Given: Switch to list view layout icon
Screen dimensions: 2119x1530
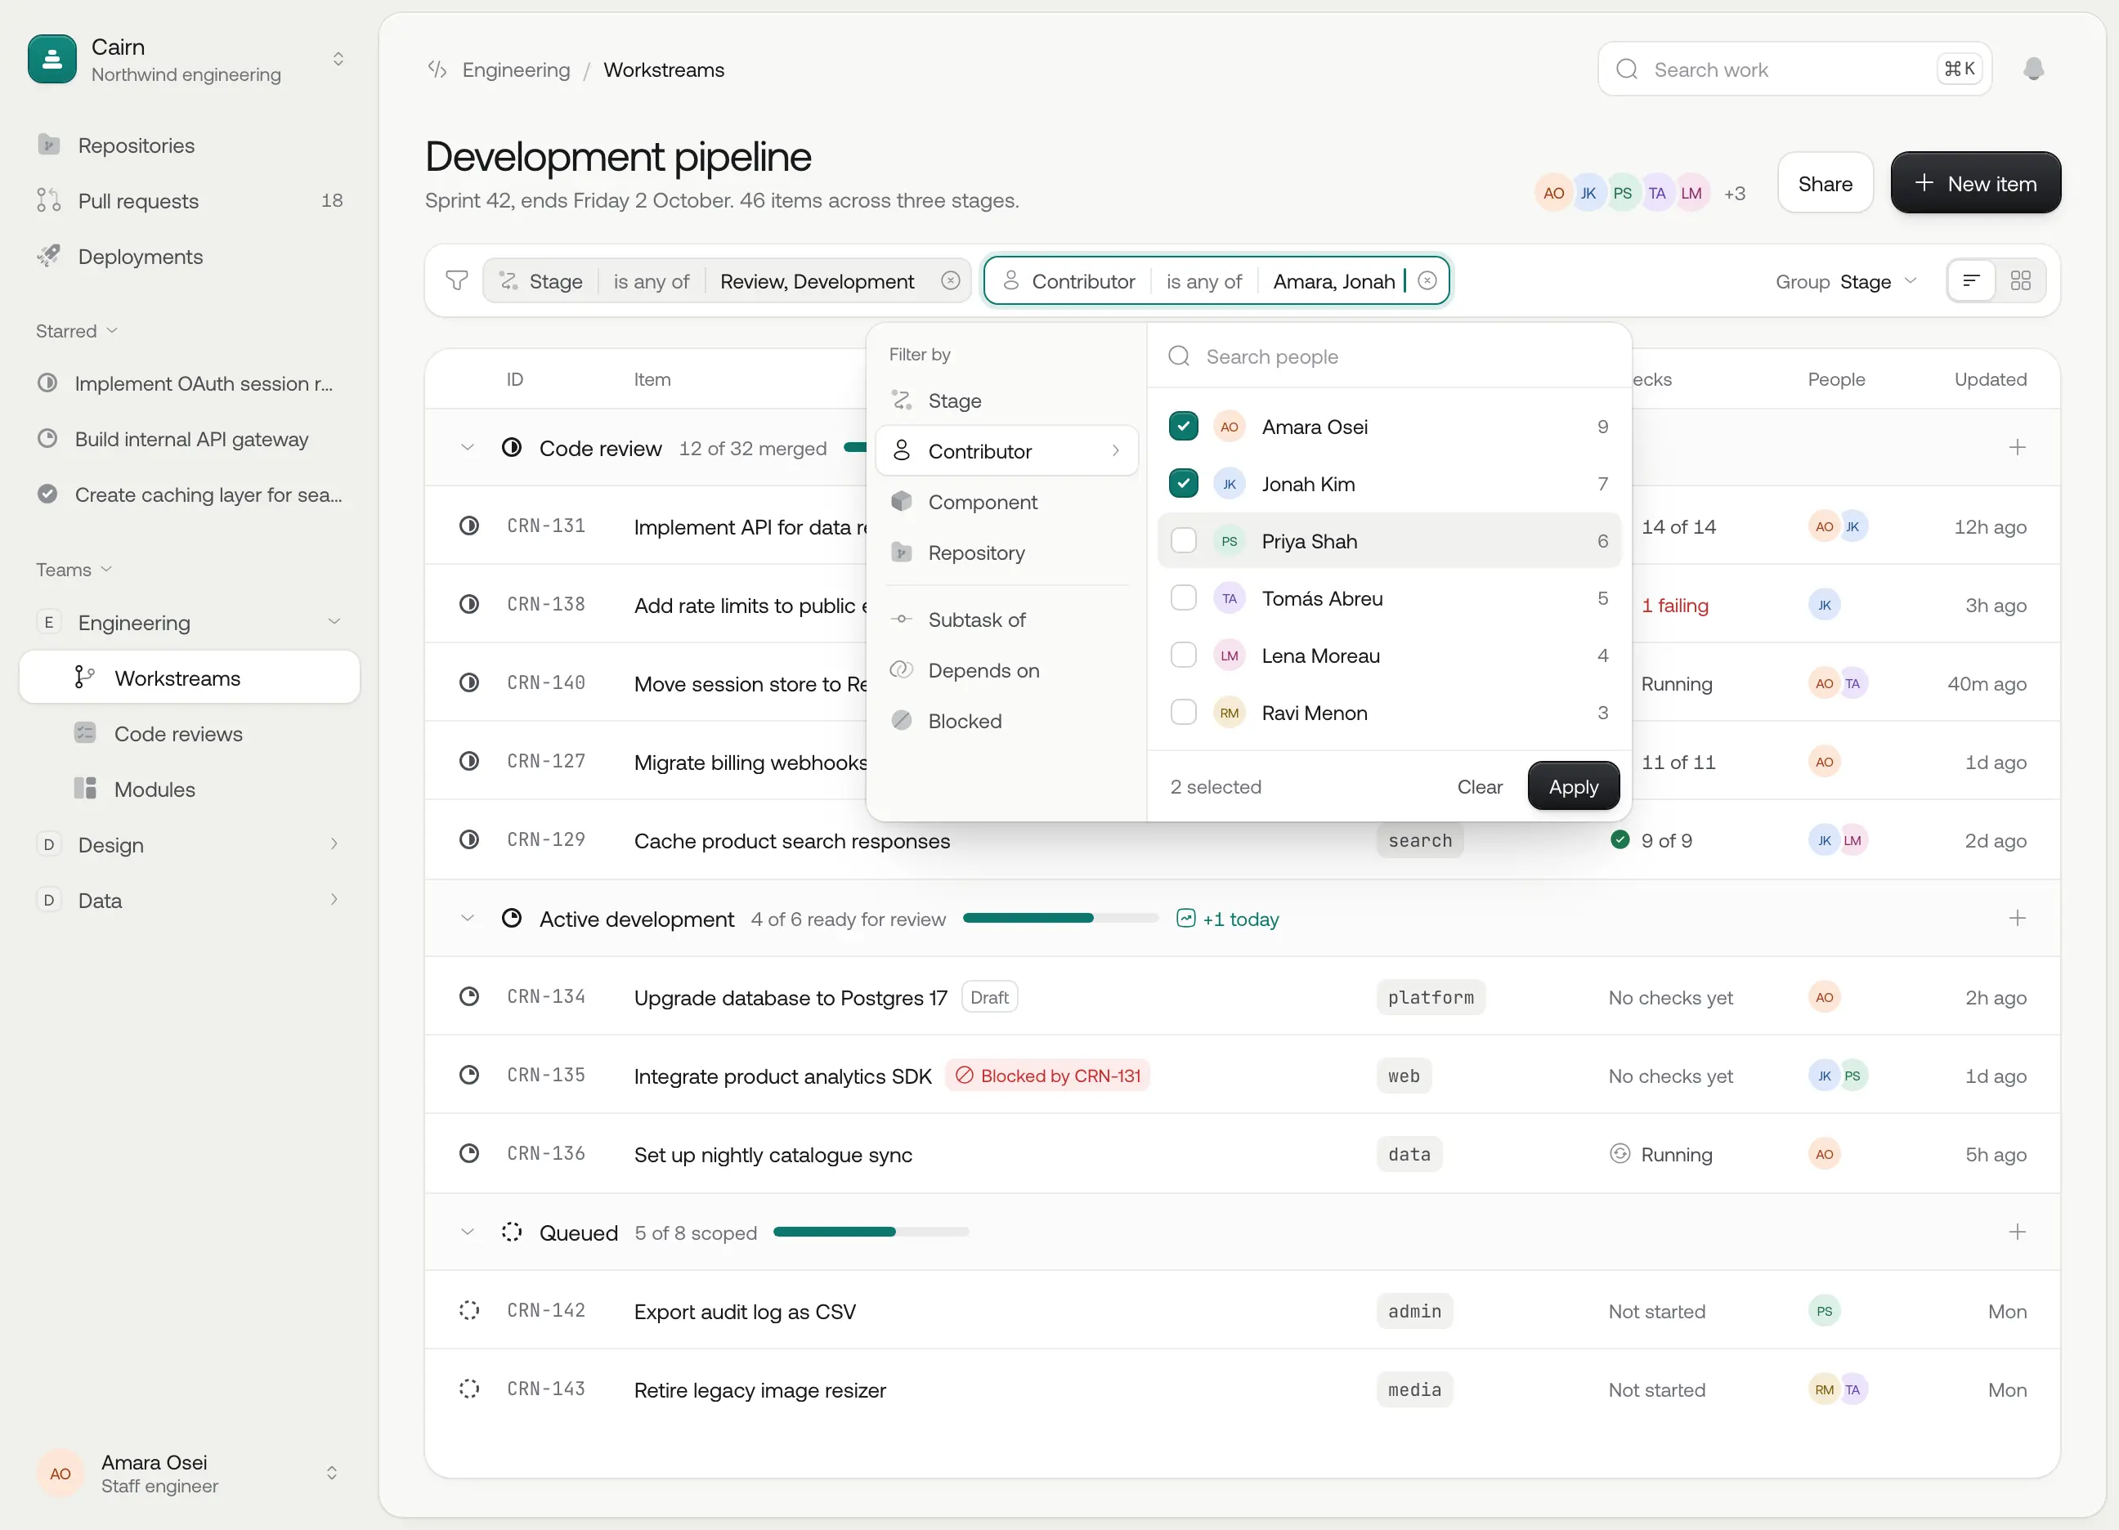Looking at the screenshot, I should point(1971,281).
